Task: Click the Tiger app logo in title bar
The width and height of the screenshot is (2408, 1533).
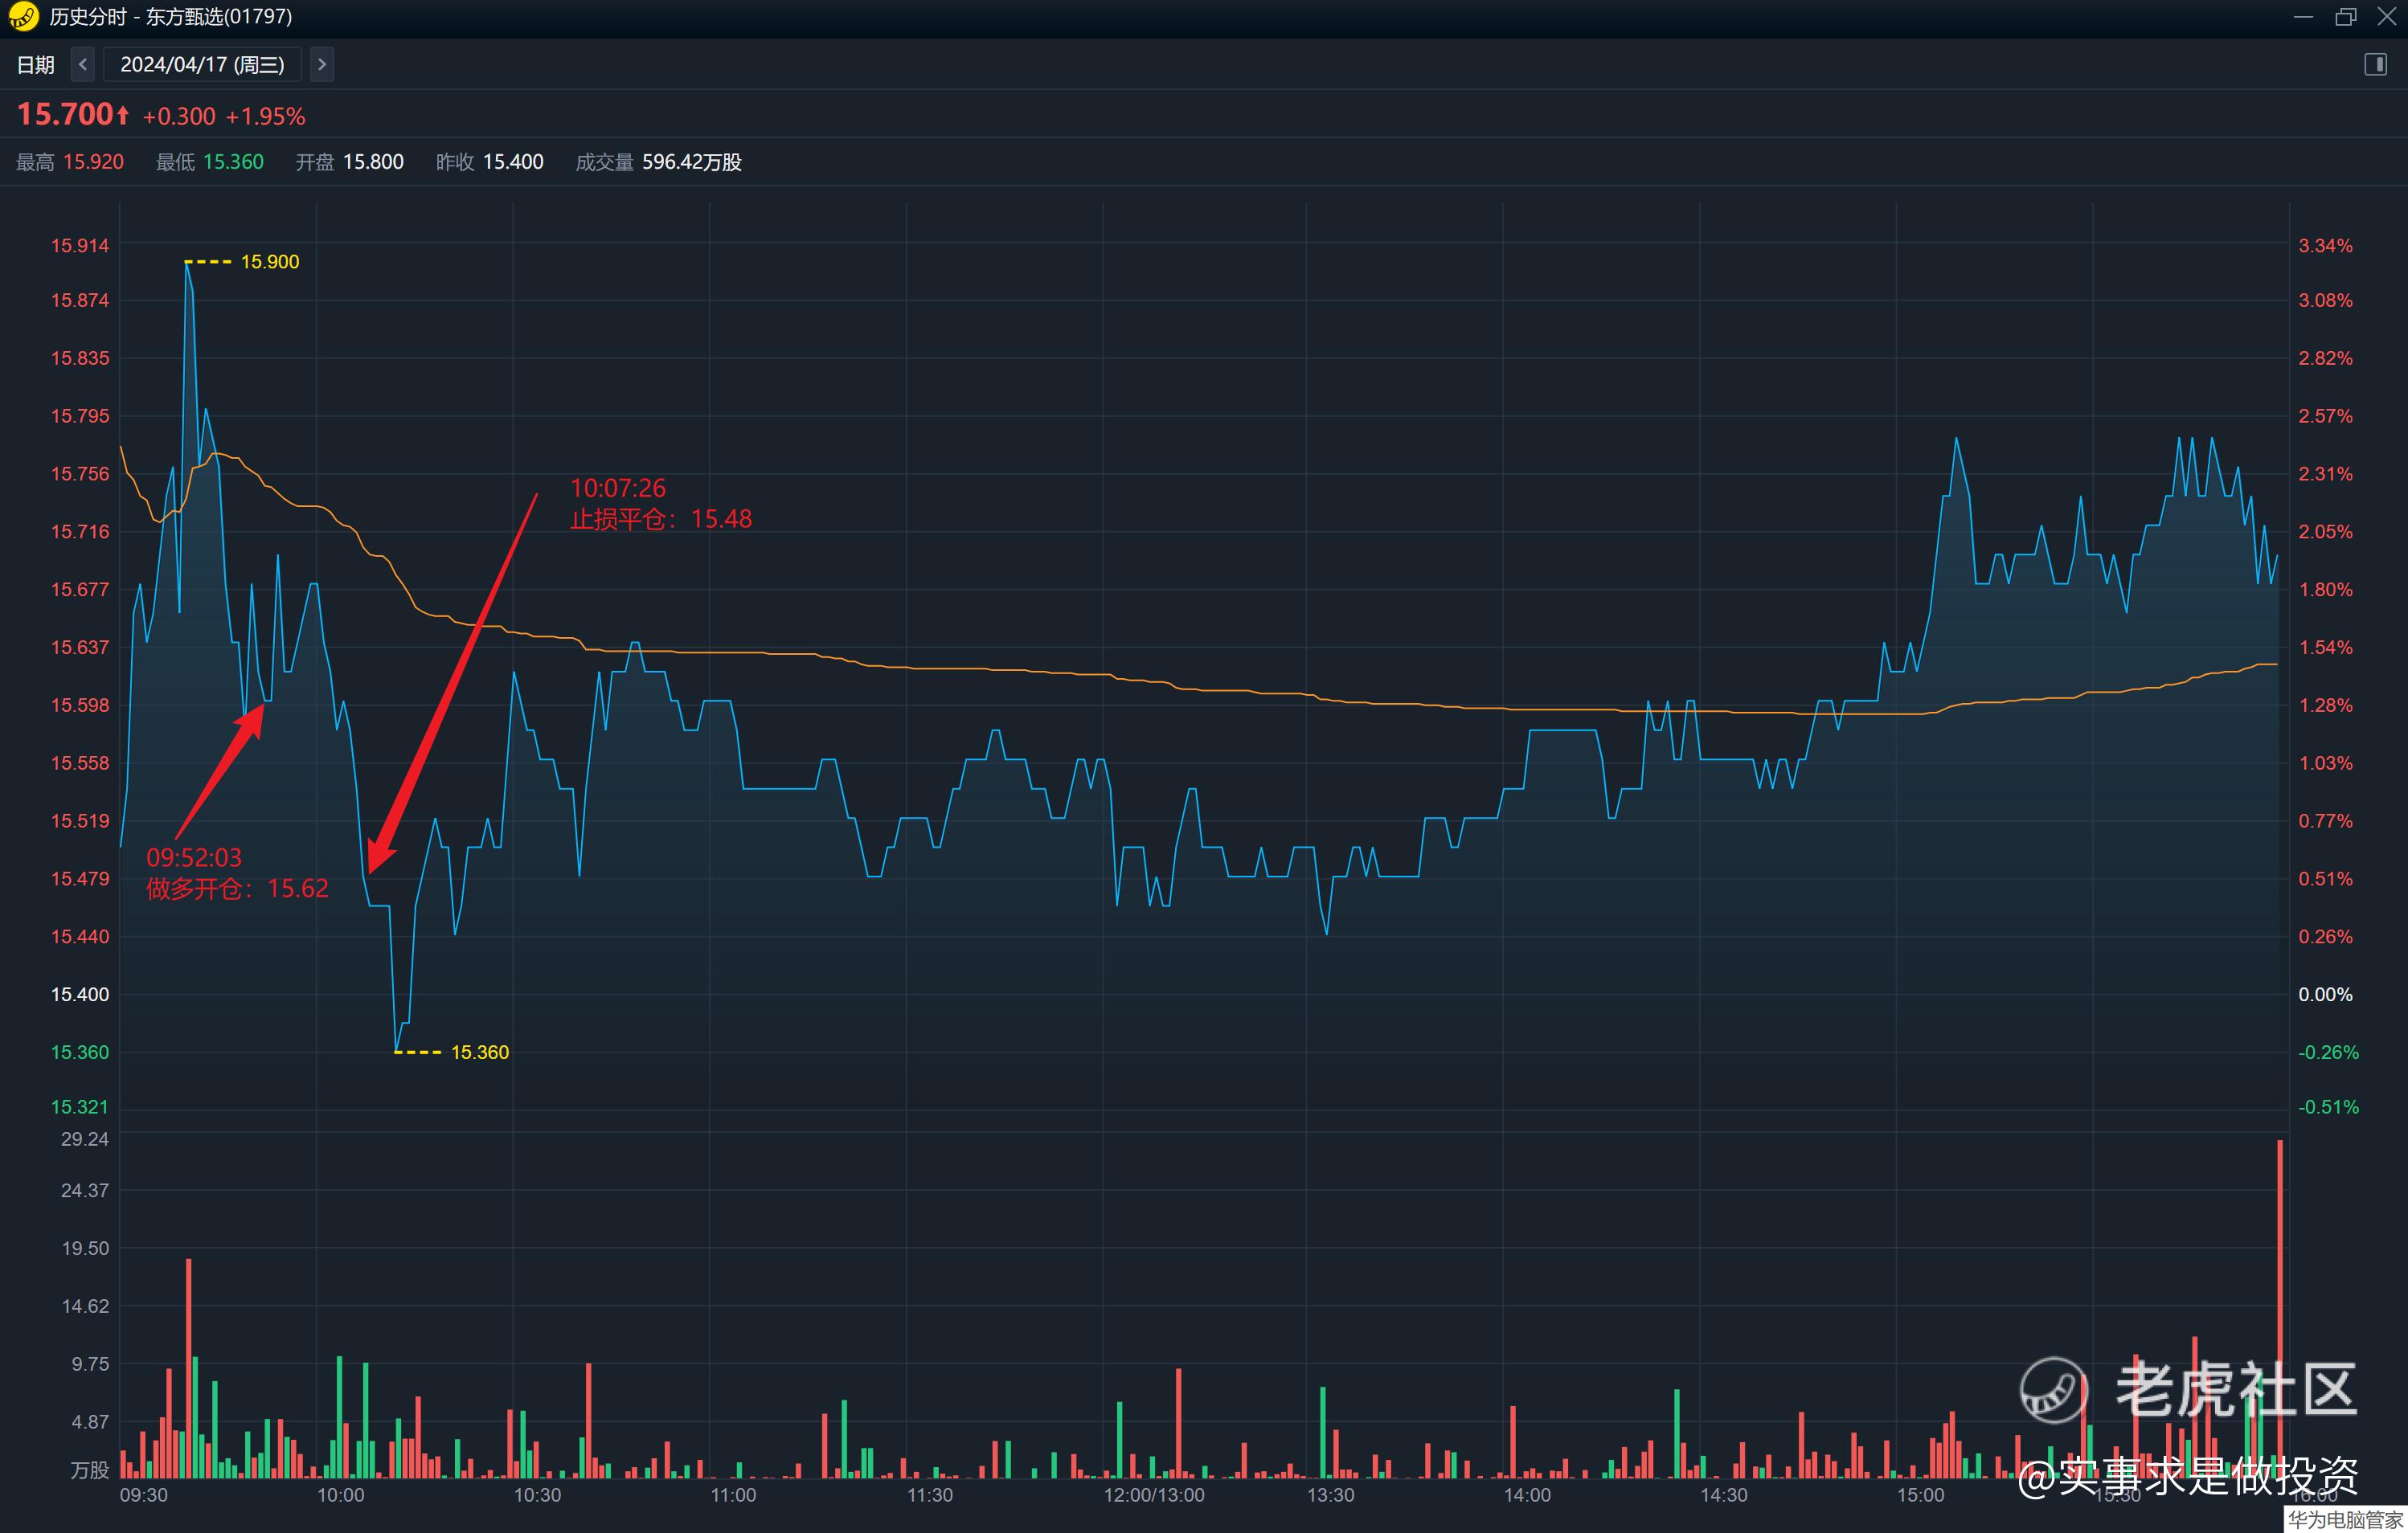Action: coord(23,17)
